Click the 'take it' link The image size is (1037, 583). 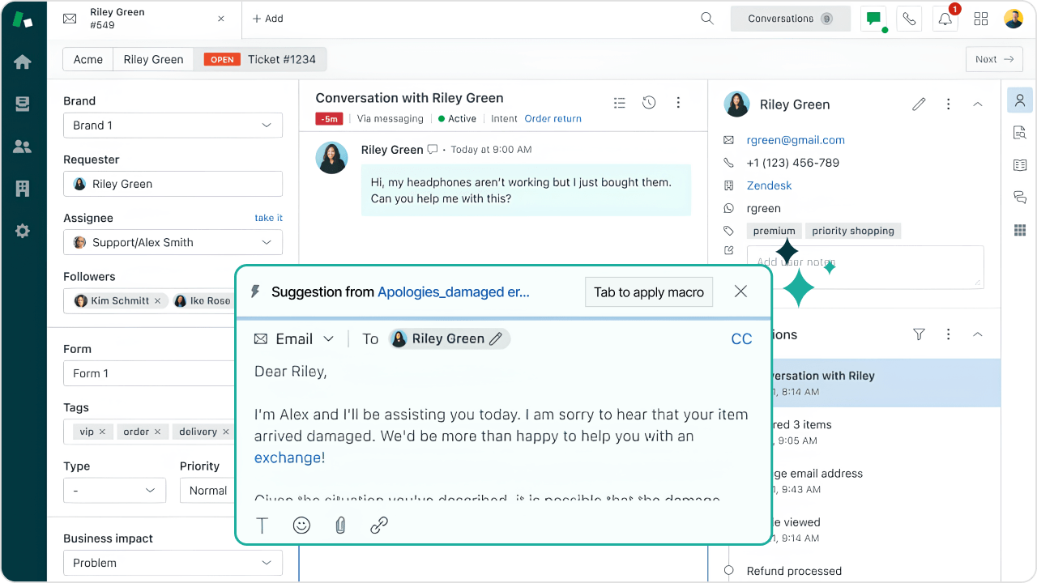[268, 218]
